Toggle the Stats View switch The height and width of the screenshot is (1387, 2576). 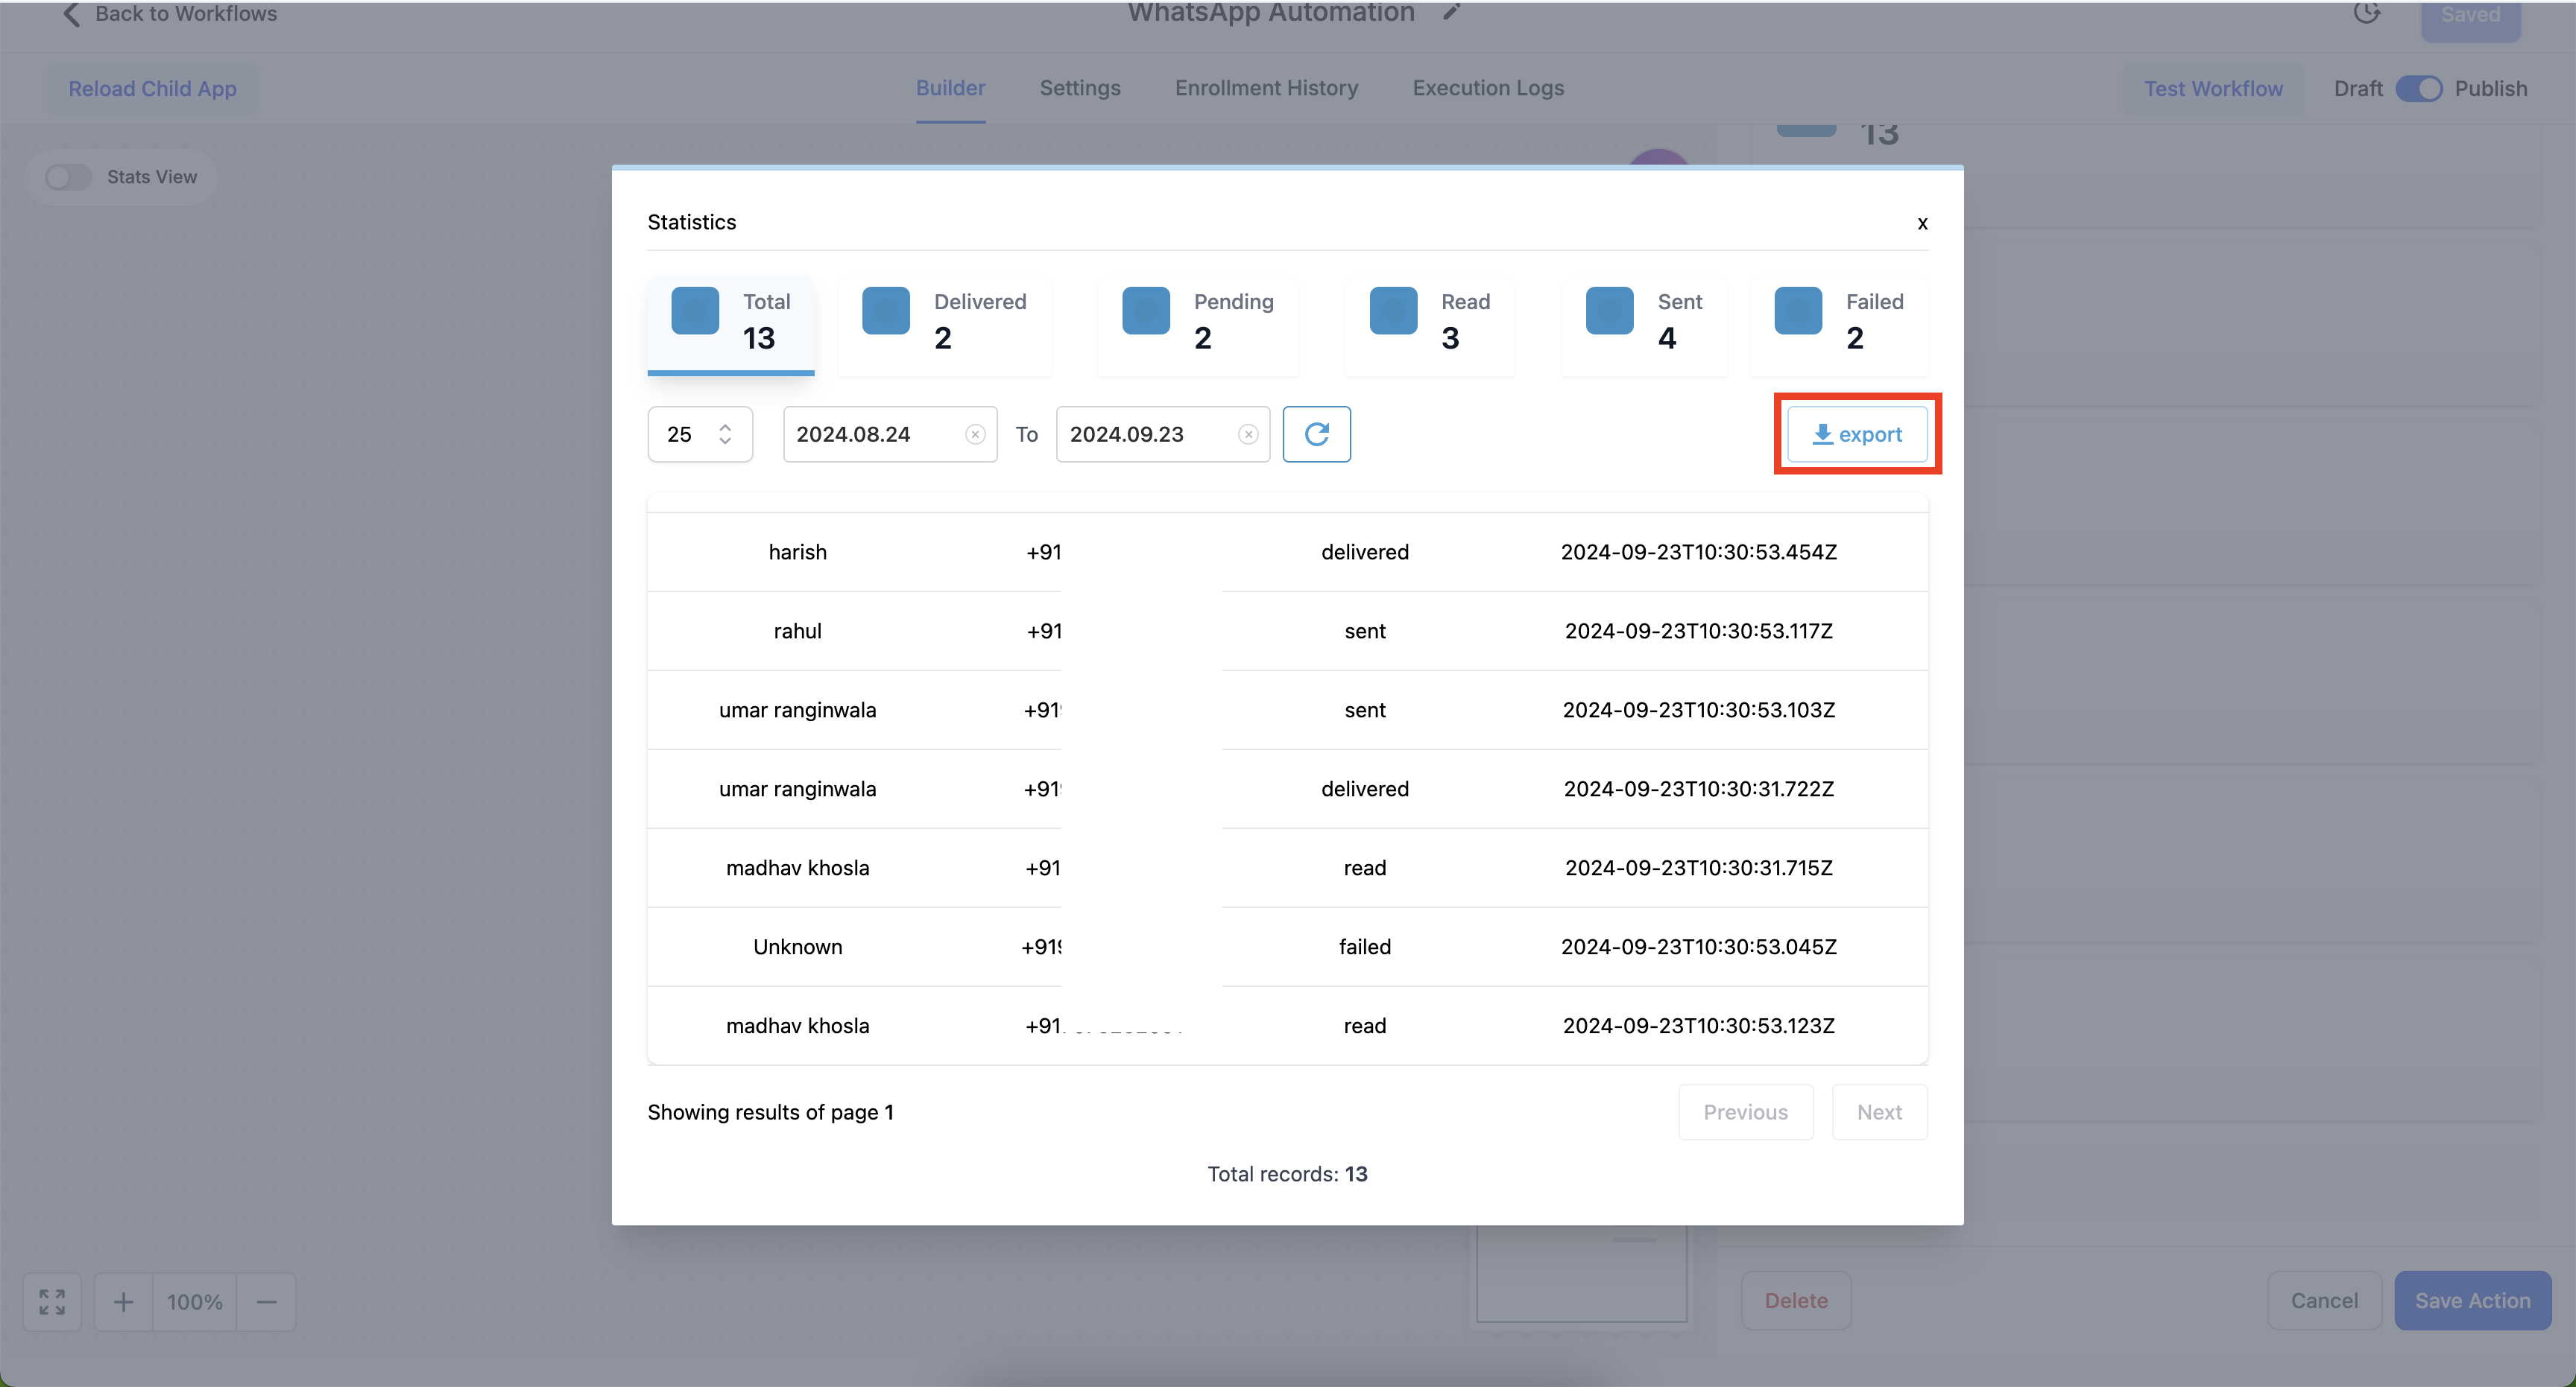click(68, 177)
